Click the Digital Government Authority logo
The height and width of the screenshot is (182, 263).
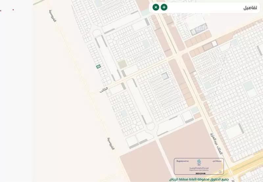click(x=199, y=162)
